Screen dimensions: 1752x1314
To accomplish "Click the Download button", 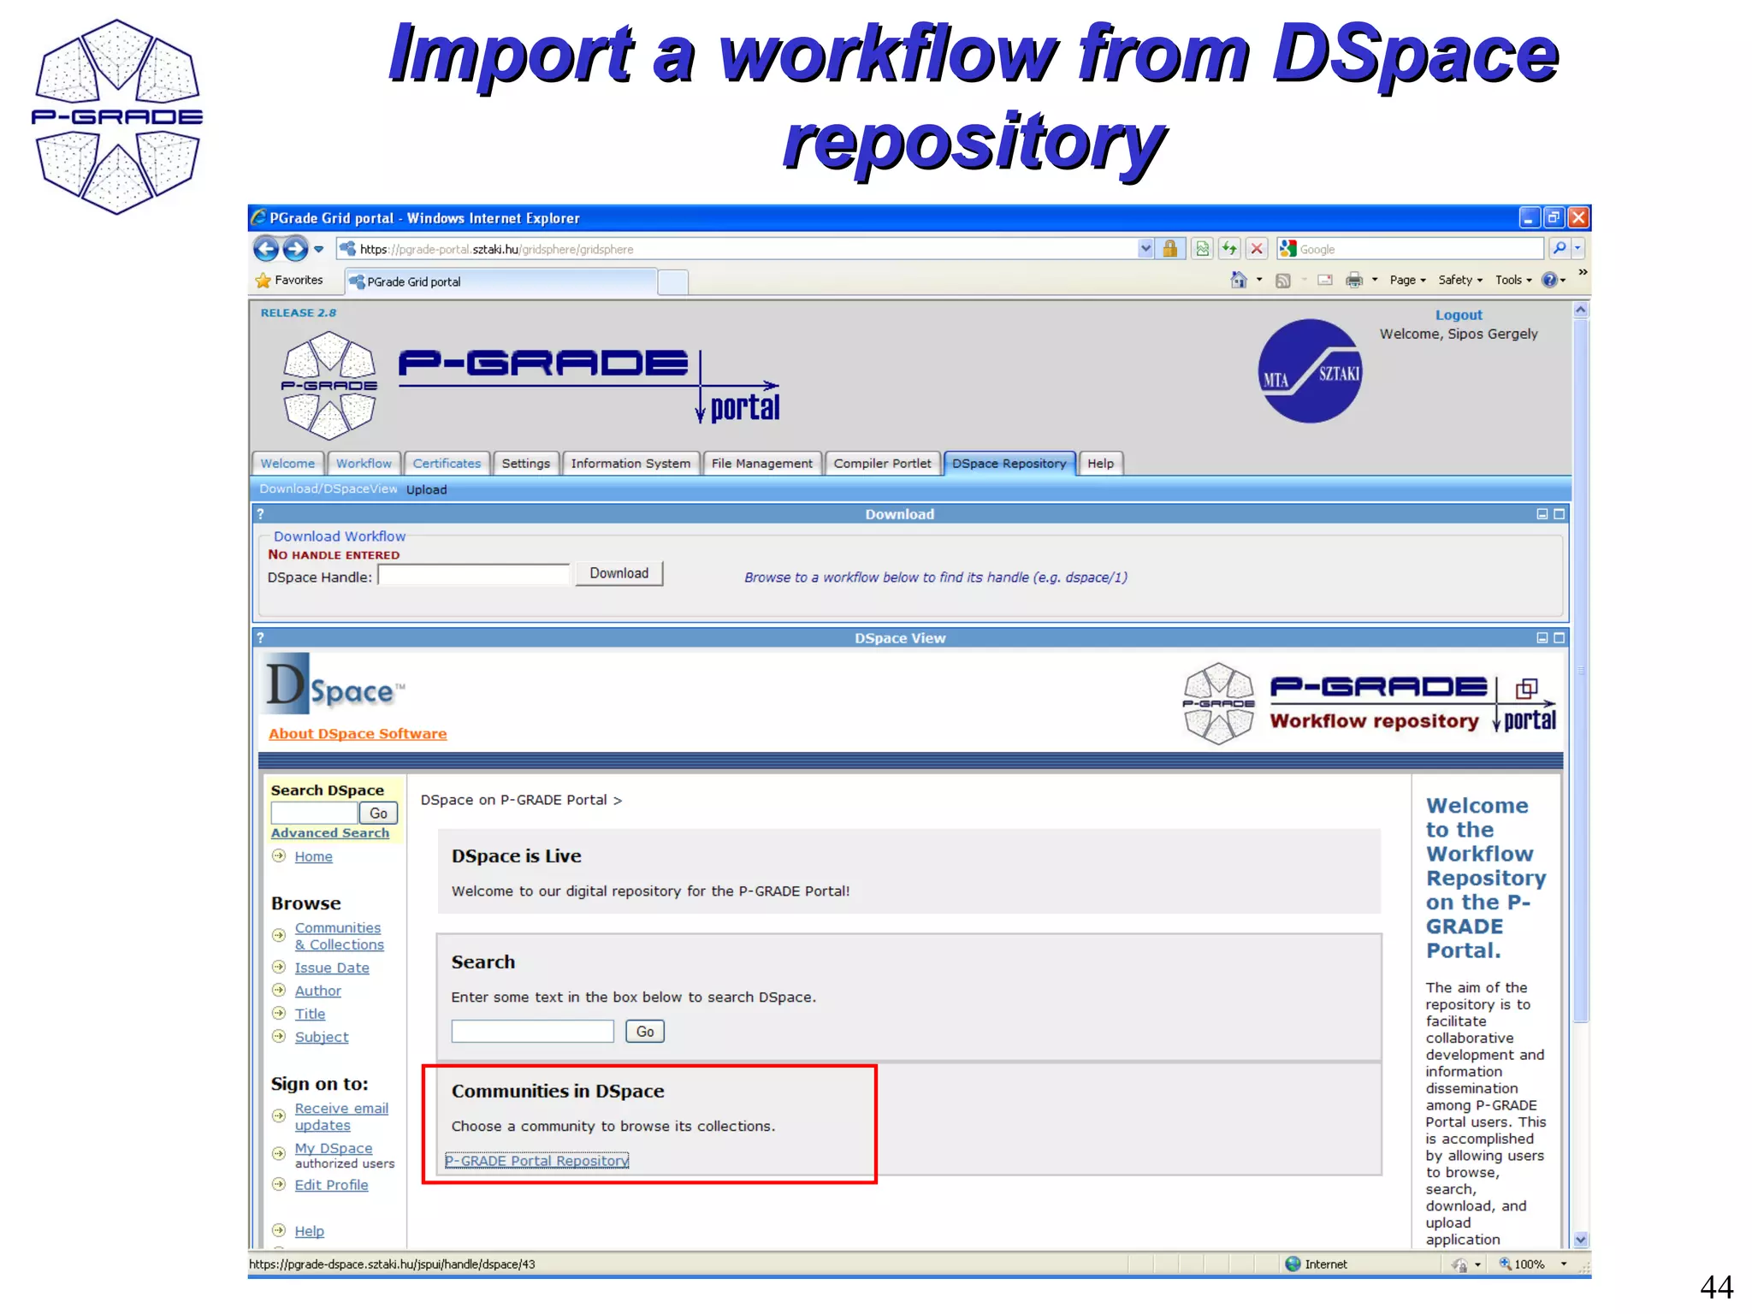I will pyautogui.click(x=619, y=573).
